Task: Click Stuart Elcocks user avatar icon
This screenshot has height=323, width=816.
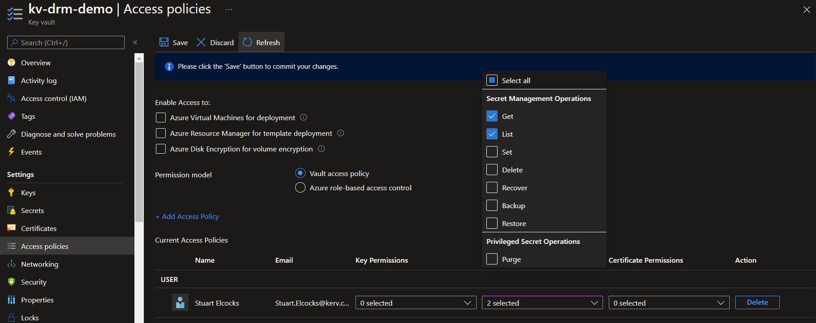Action: click(x=180, y=302)
